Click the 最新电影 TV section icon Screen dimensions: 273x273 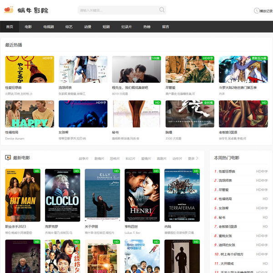point(8,158)
